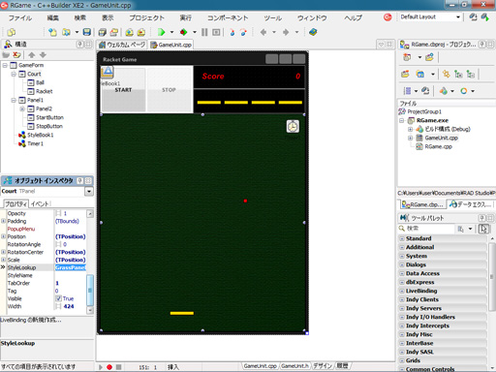Switch to the GameUnit.h bottom tab
The height and width of the screenshot is (372, 496).
[x=294, y=366]
